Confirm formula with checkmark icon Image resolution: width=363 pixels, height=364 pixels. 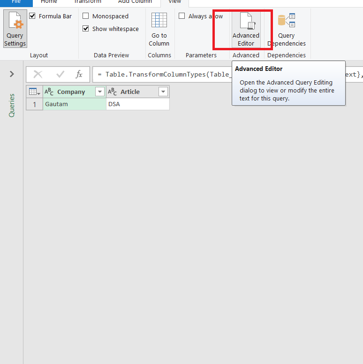[x=60, y=75]
